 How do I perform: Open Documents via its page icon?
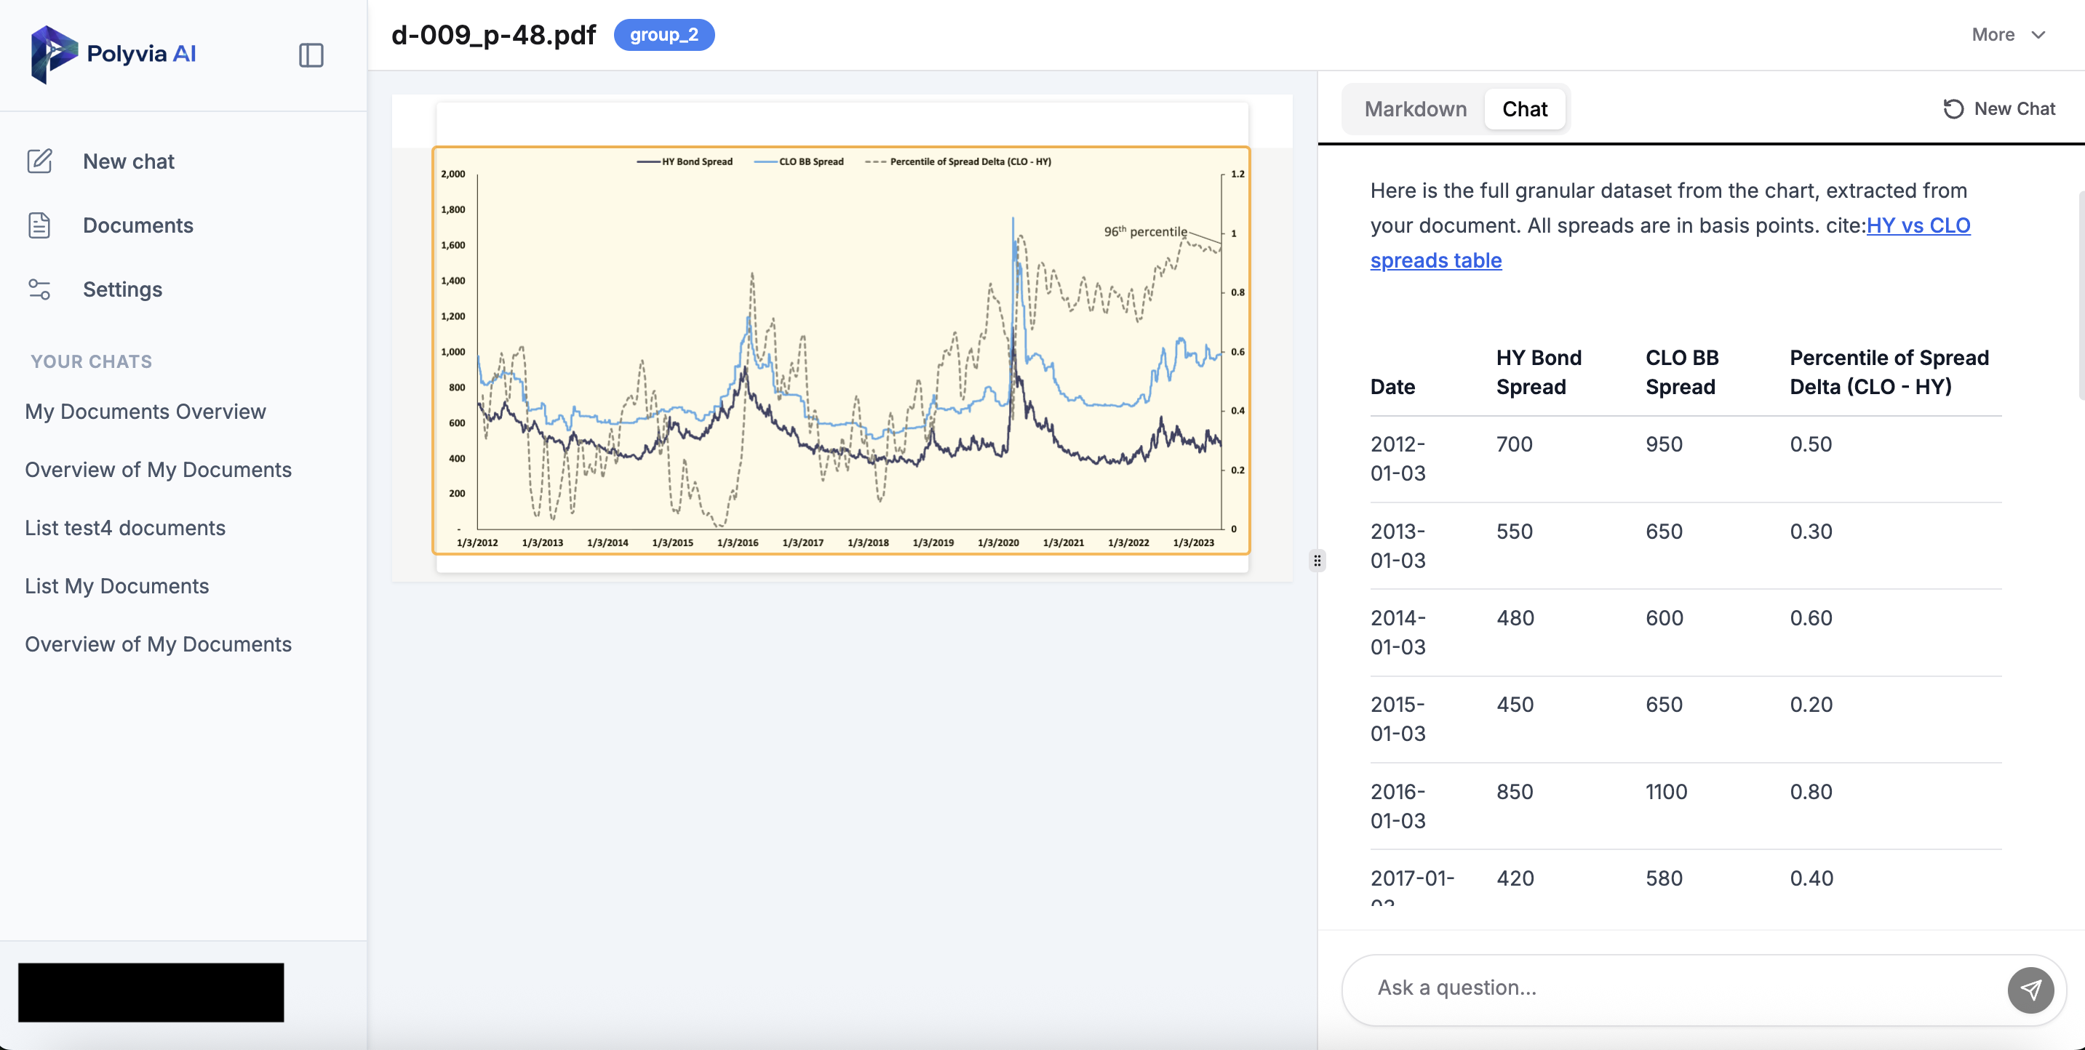[40, 225]
